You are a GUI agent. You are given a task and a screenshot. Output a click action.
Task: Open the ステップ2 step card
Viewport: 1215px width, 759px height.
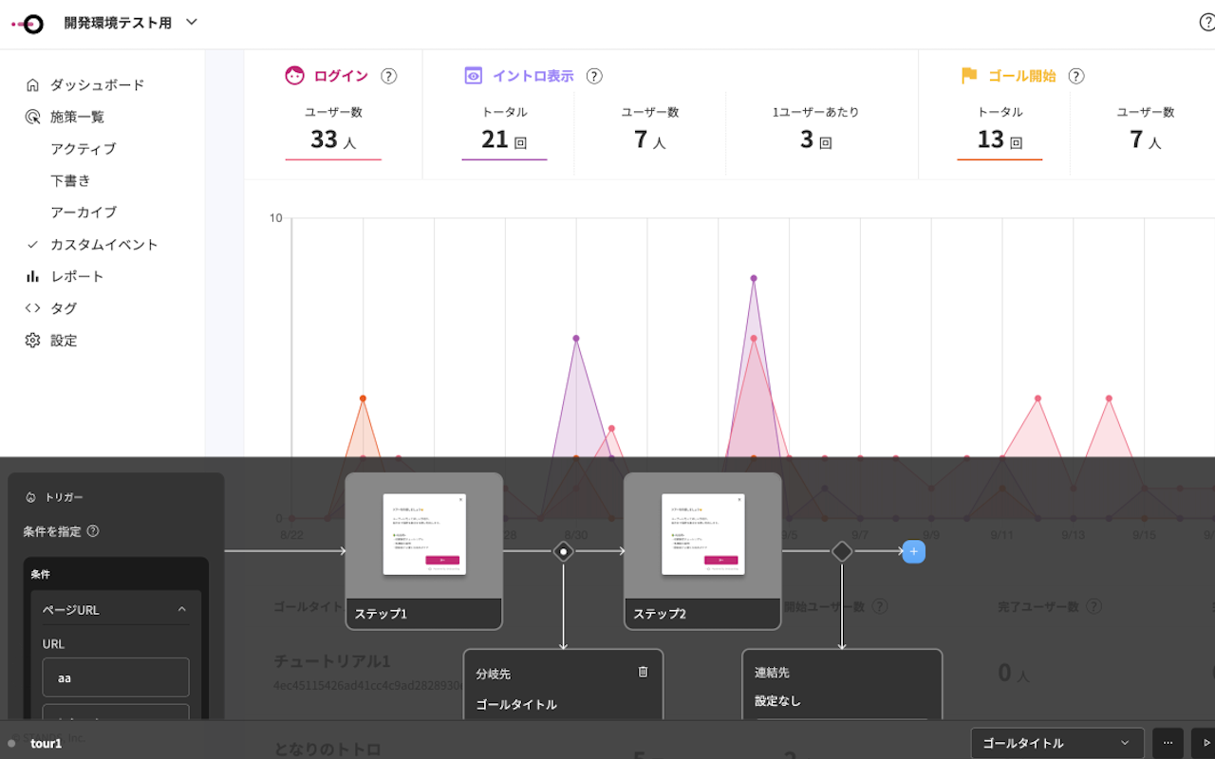(702, 551)
